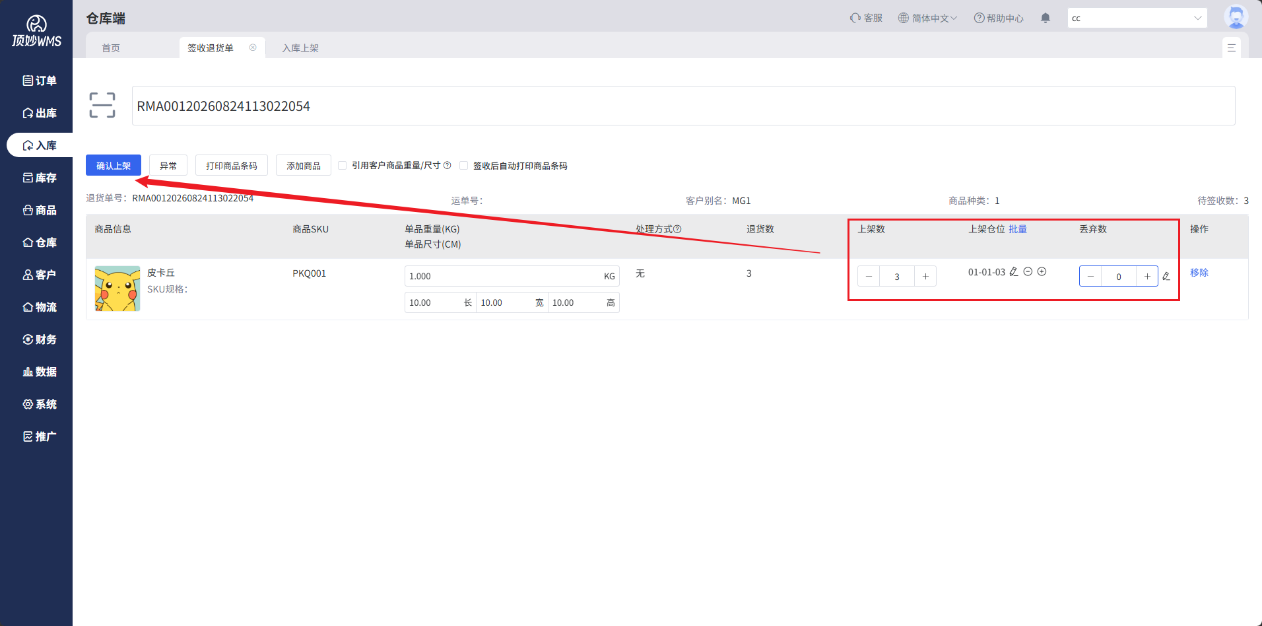Enable 引用客户商品重量/尺寸 checkbox
This screenshot has width=1262, height=626.
coord(342,165)
